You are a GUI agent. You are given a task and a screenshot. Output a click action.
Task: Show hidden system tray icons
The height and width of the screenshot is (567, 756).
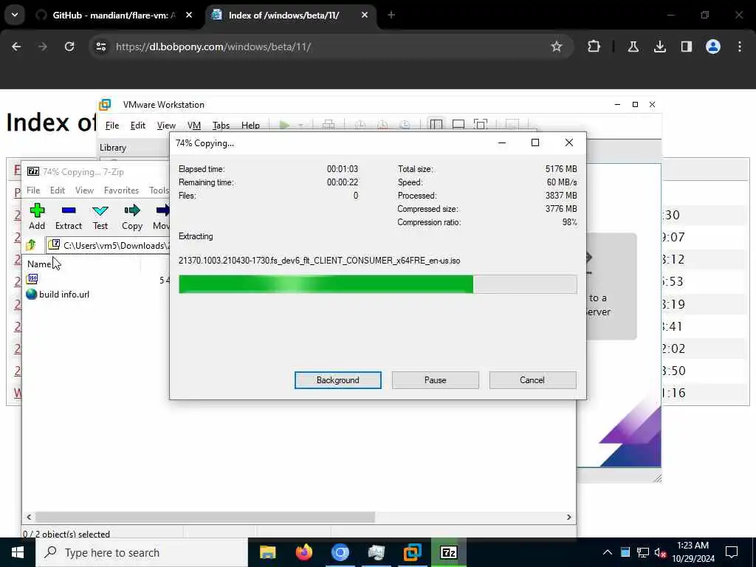pos(608,552)
